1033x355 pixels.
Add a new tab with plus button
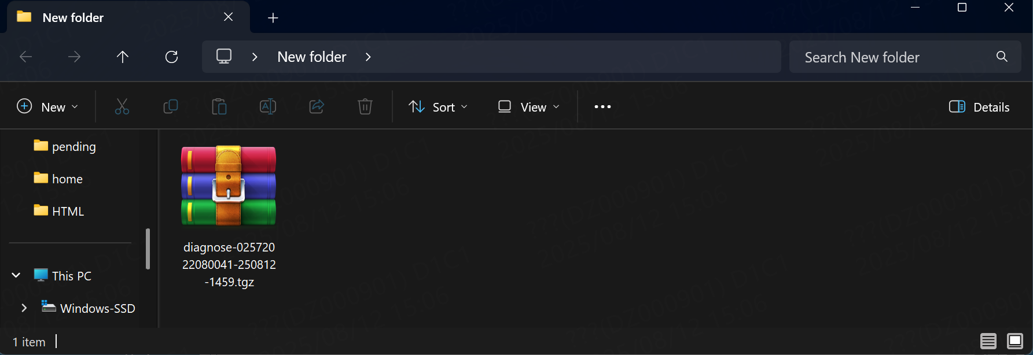coord(273,18)
